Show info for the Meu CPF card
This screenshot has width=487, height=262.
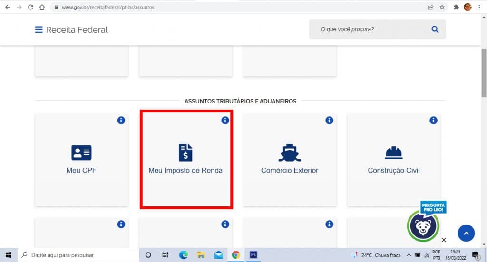coord(121,120)
